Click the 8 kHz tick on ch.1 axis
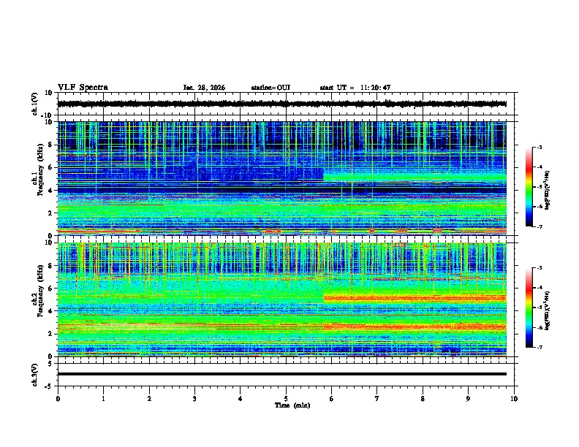Image resolution: width=579 pixels, height=447 pixels. point(50,145)
